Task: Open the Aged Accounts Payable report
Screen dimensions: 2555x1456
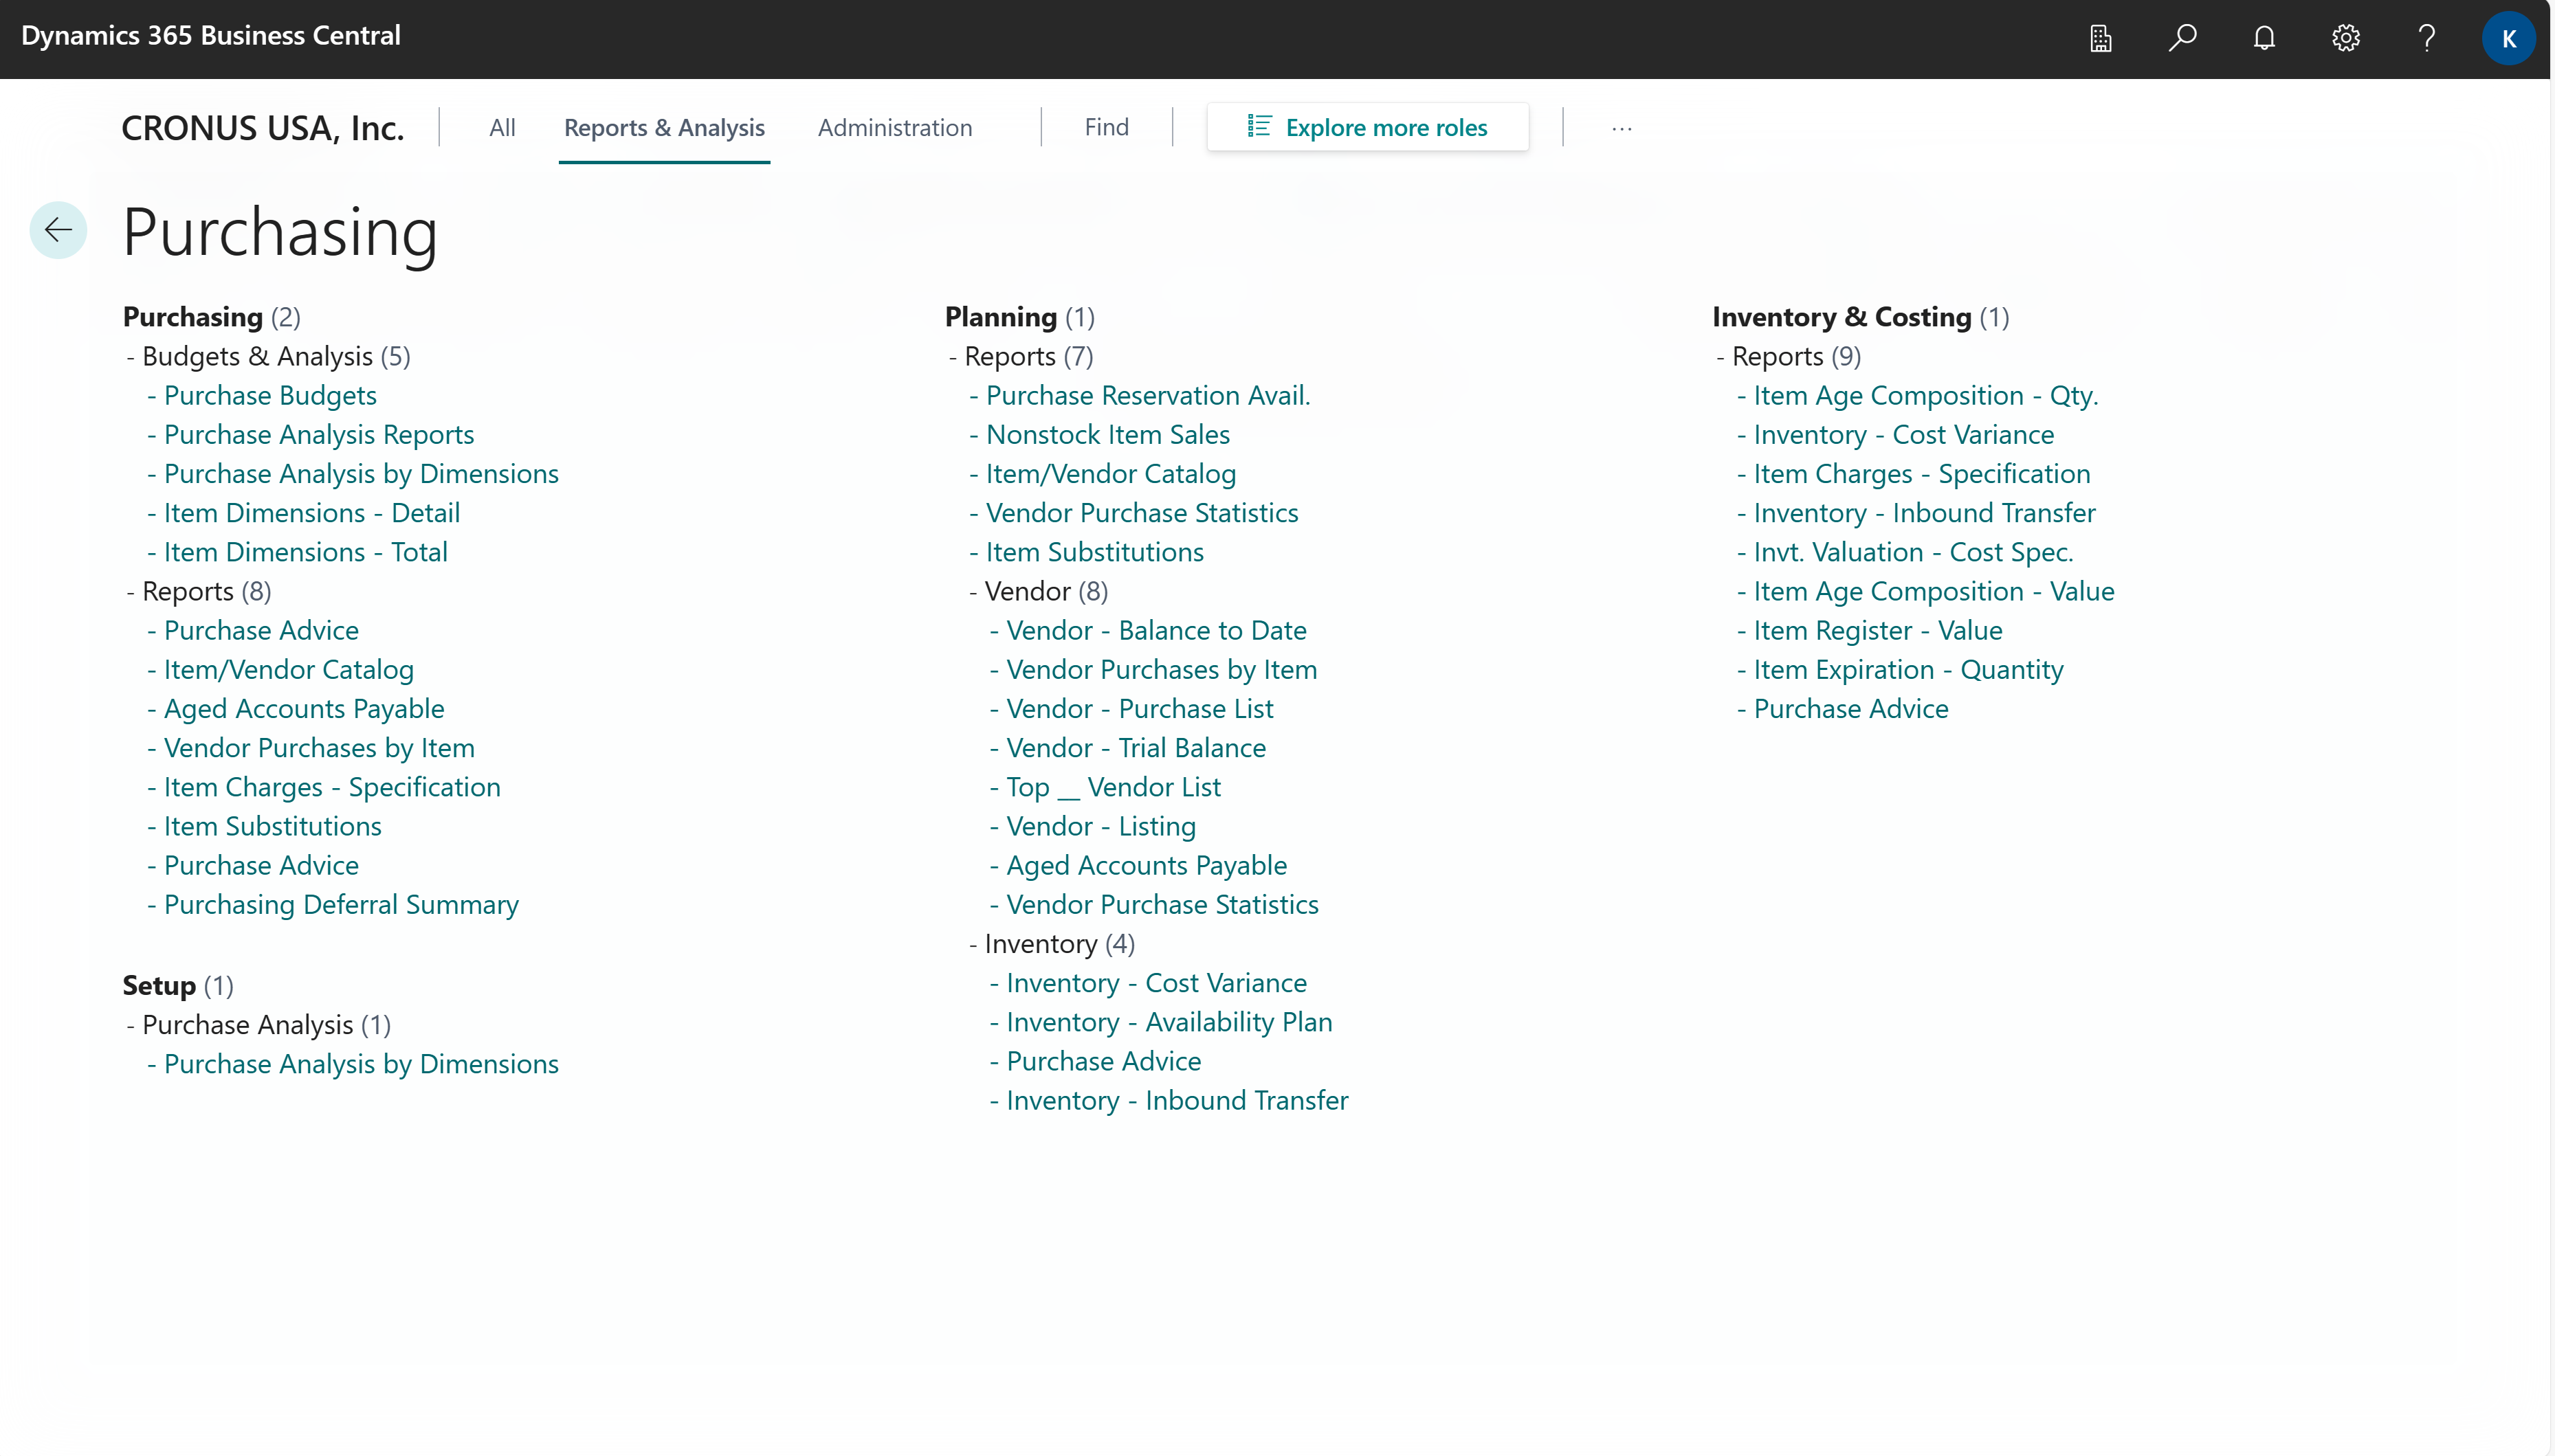Action: (x=303, y=708)
